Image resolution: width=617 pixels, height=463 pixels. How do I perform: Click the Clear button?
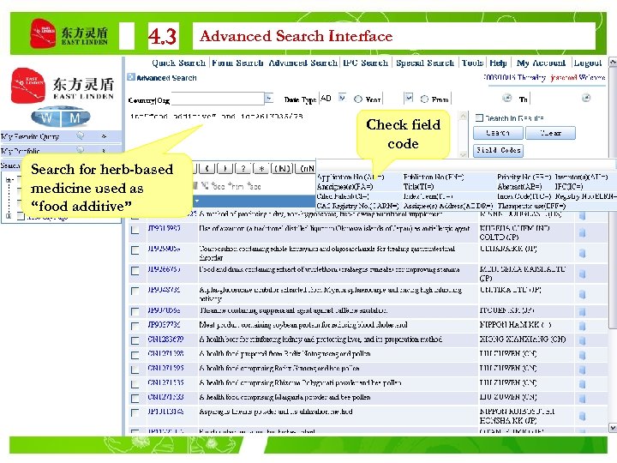[x=550, y=133]
